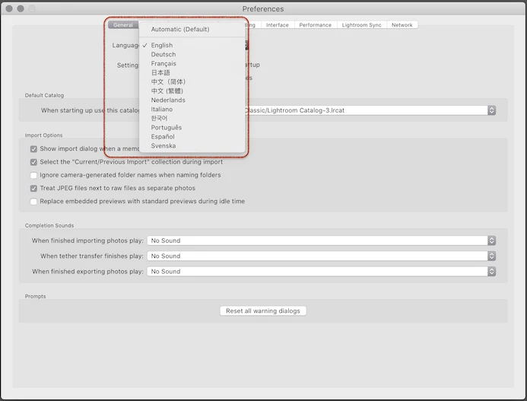Viewport: 527px width, 401px height.
Task: Enable Replace embedded previews during idle time
Action: click(x=33, y=201)
